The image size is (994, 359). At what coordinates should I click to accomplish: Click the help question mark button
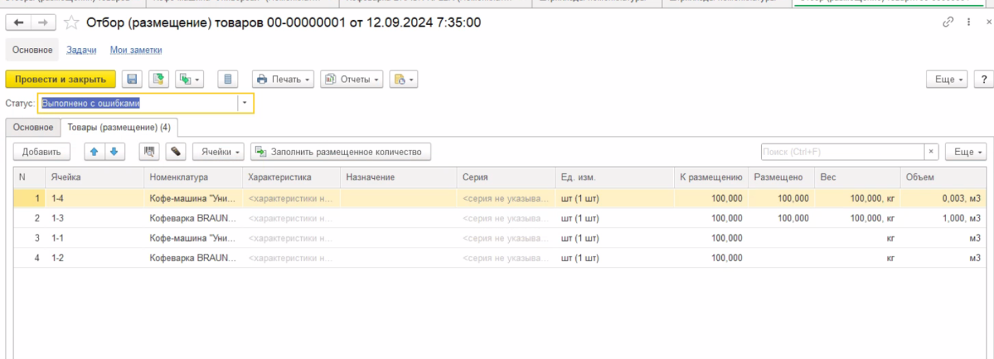(x=983, y=79)
